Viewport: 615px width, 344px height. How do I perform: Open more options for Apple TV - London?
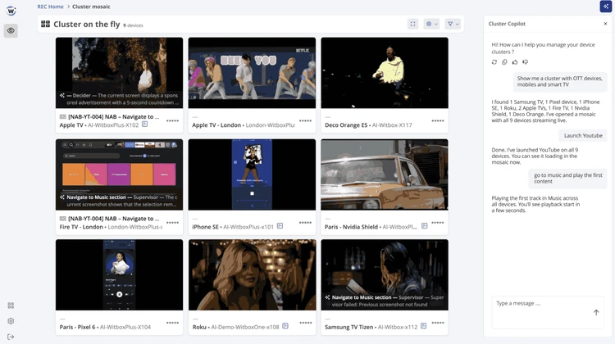pos(305,120)
